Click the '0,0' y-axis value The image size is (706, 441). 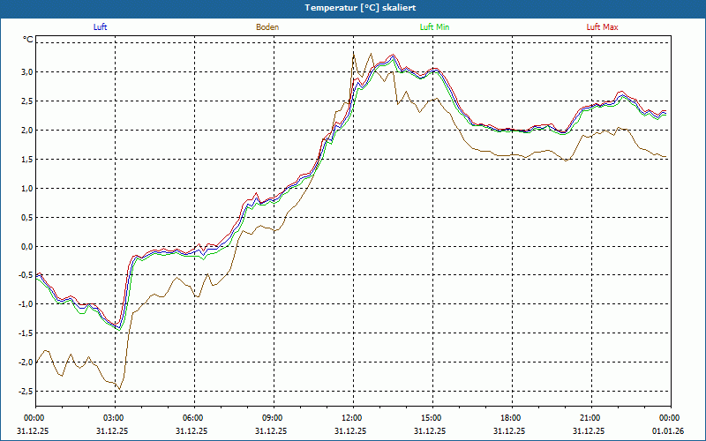[x=27, y=246]
